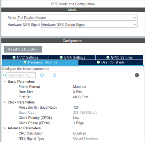Click the info icon in parameters panel
The image size is (145, 142).
[137, 75]
